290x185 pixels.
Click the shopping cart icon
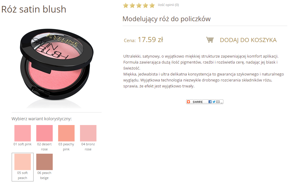pyautogui.click(x=210, y=40)
